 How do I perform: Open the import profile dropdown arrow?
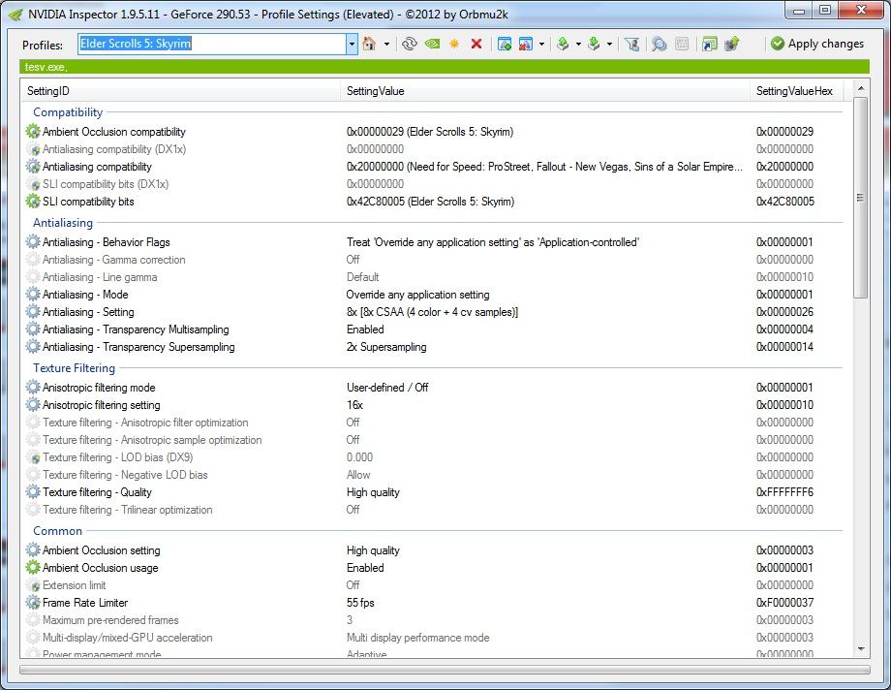click(x=610, y=44)
